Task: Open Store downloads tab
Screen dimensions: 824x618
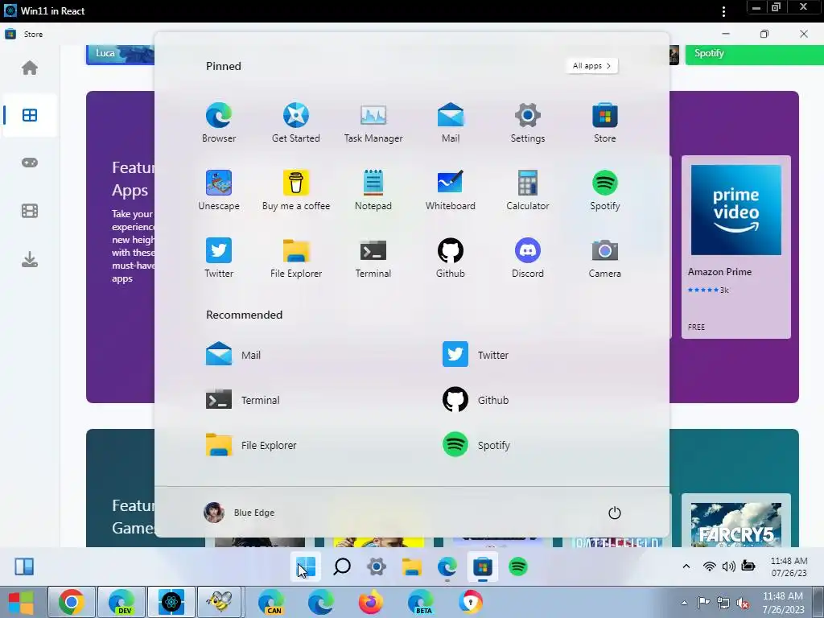Action: click(x=30, y=259)
